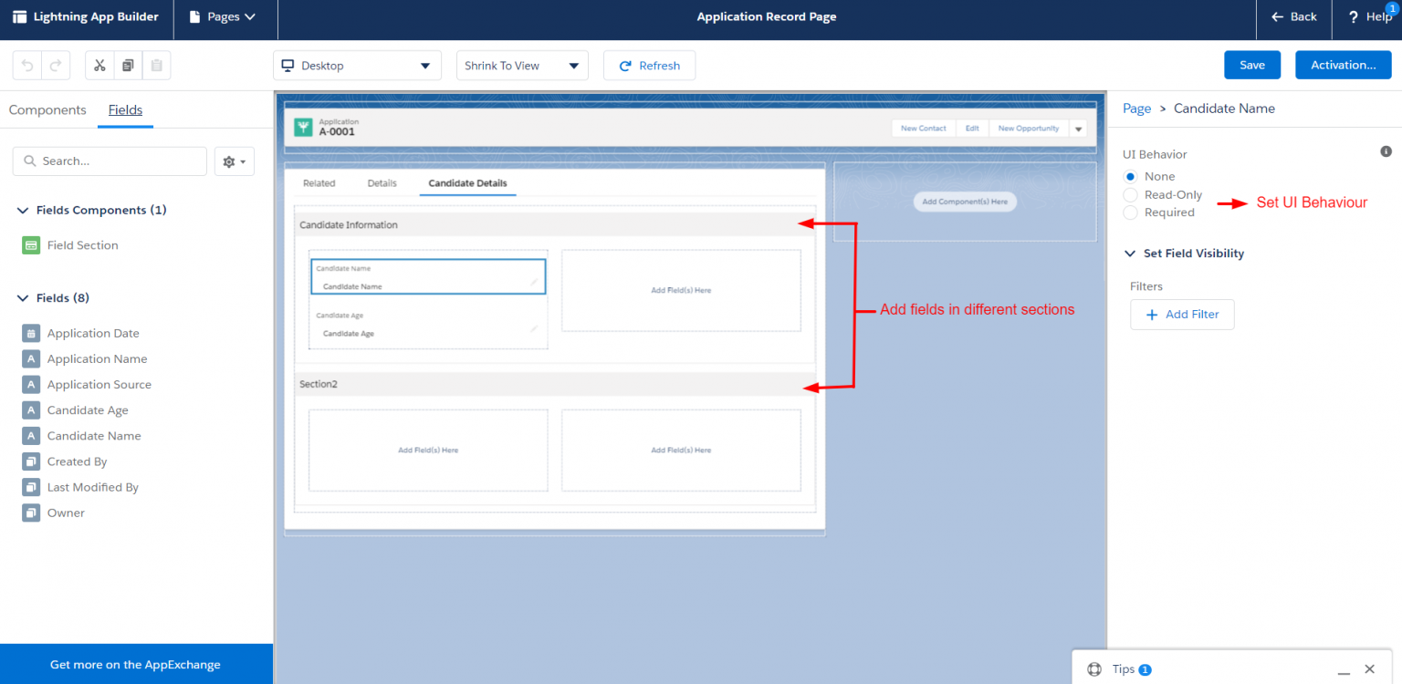This screenshot has width=1402, height=684.
Task: Click the Application Name field icon
Action: coord(31,359)
